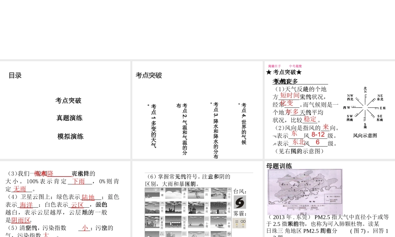395x237 pixels.
Task: Select vertical text 考点2. 气温和气温的分布
Action: coord(182,129)
